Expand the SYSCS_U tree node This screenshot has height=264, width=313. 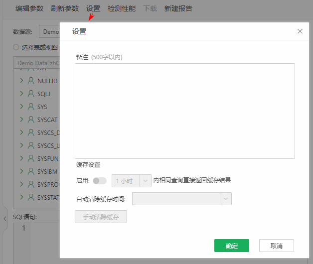(x=21, y=145)
